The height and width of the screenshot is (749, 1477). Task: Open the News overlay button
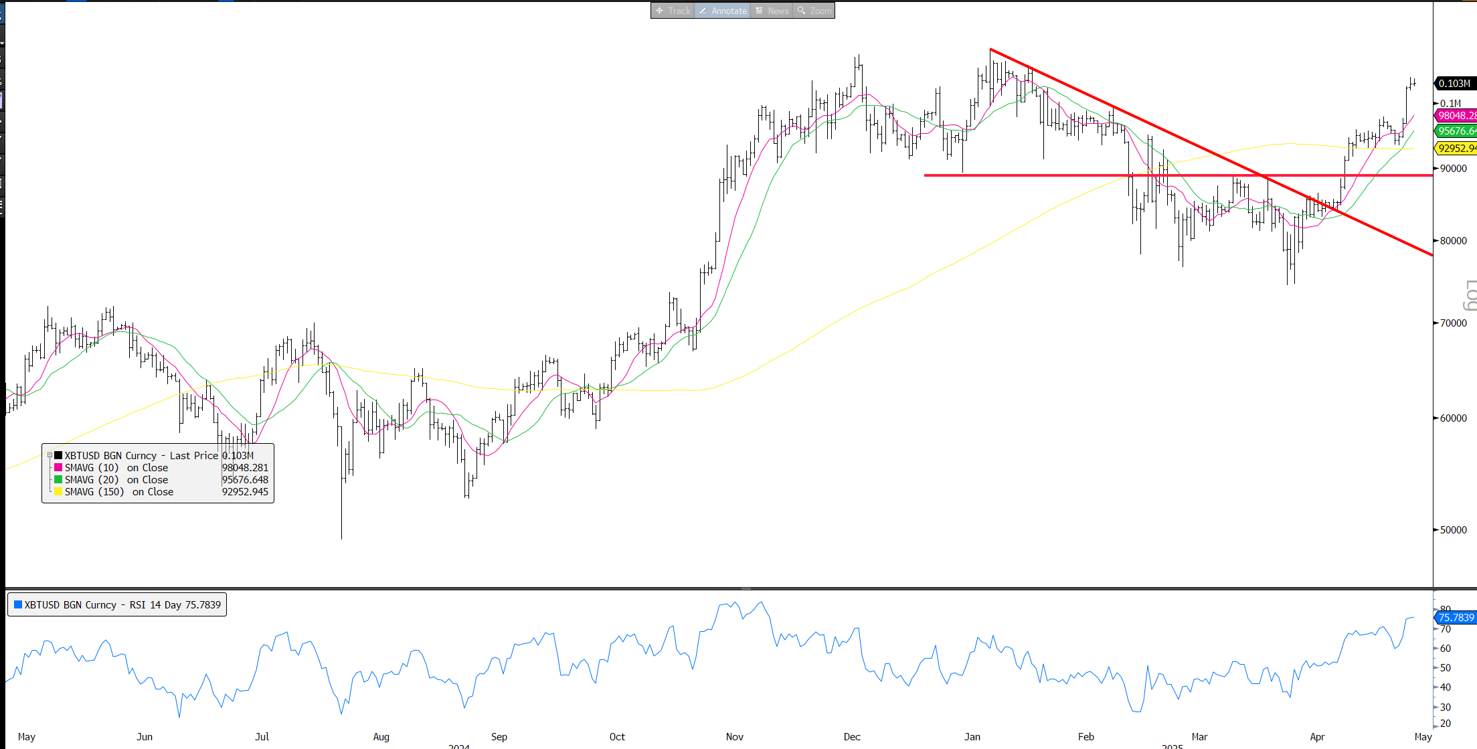pos(771,11)
